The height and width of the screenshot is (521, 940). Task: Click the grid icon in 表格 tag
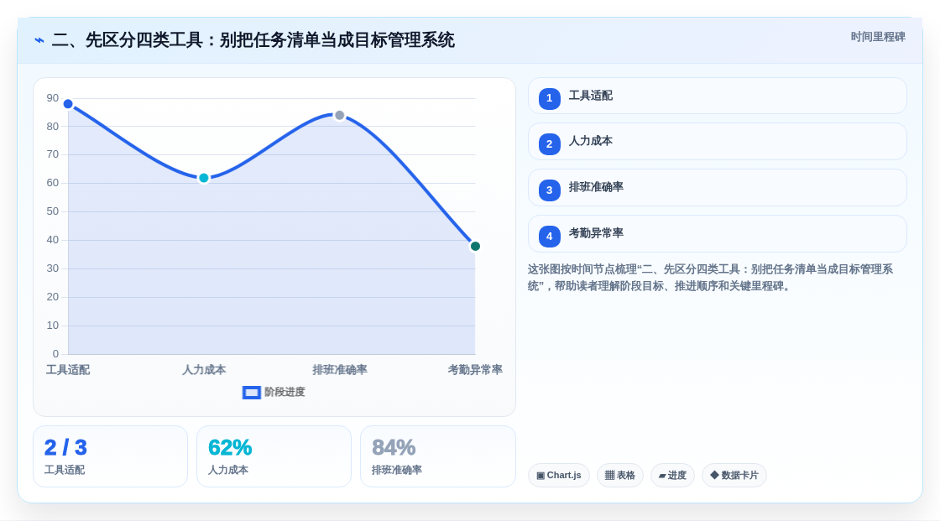point(609,476)
